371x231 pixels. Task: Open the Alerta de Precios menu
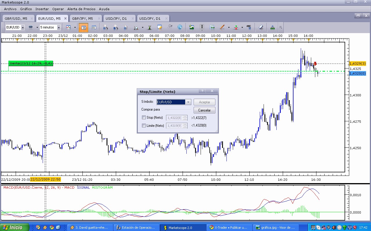[81, 9]
